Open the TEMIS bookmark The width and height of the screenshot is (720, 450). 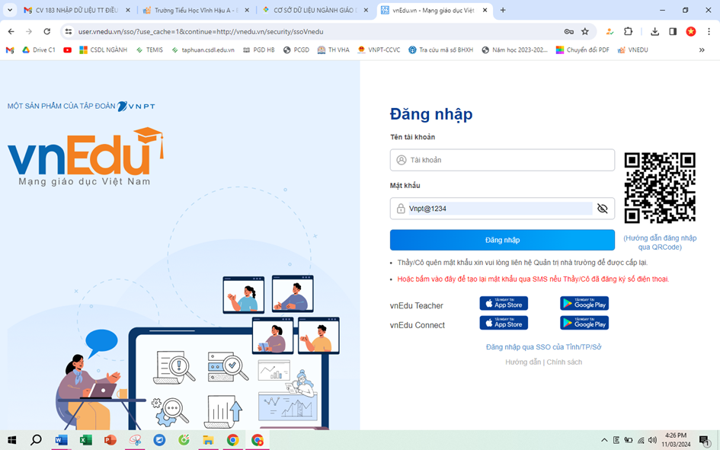149,50
